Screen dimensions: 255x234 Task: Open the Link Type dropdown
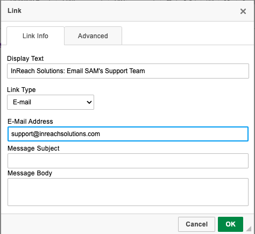click(x=51, y=102)
